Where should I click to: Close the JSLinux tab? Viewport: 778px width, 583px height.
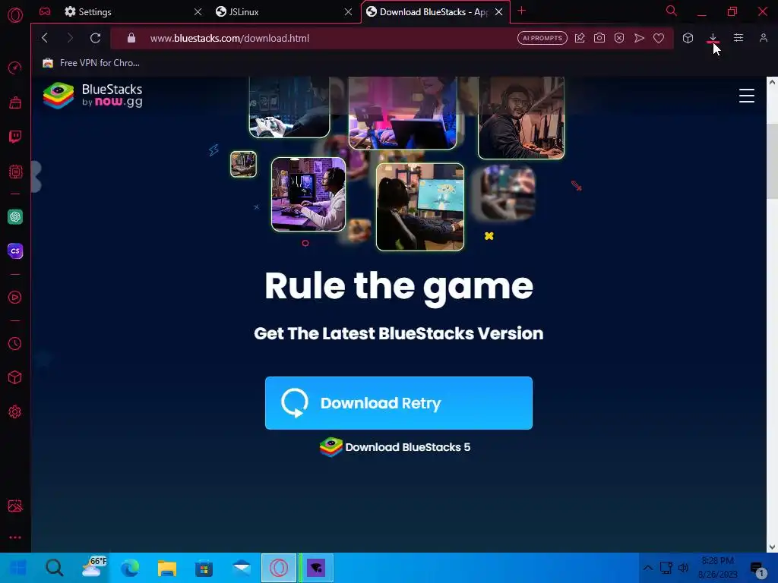[348, 12]
